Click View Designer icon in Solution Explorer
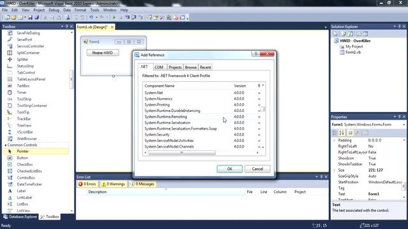Image resolution: width=408 pixels, height=229 pixels. coord(365,34)
